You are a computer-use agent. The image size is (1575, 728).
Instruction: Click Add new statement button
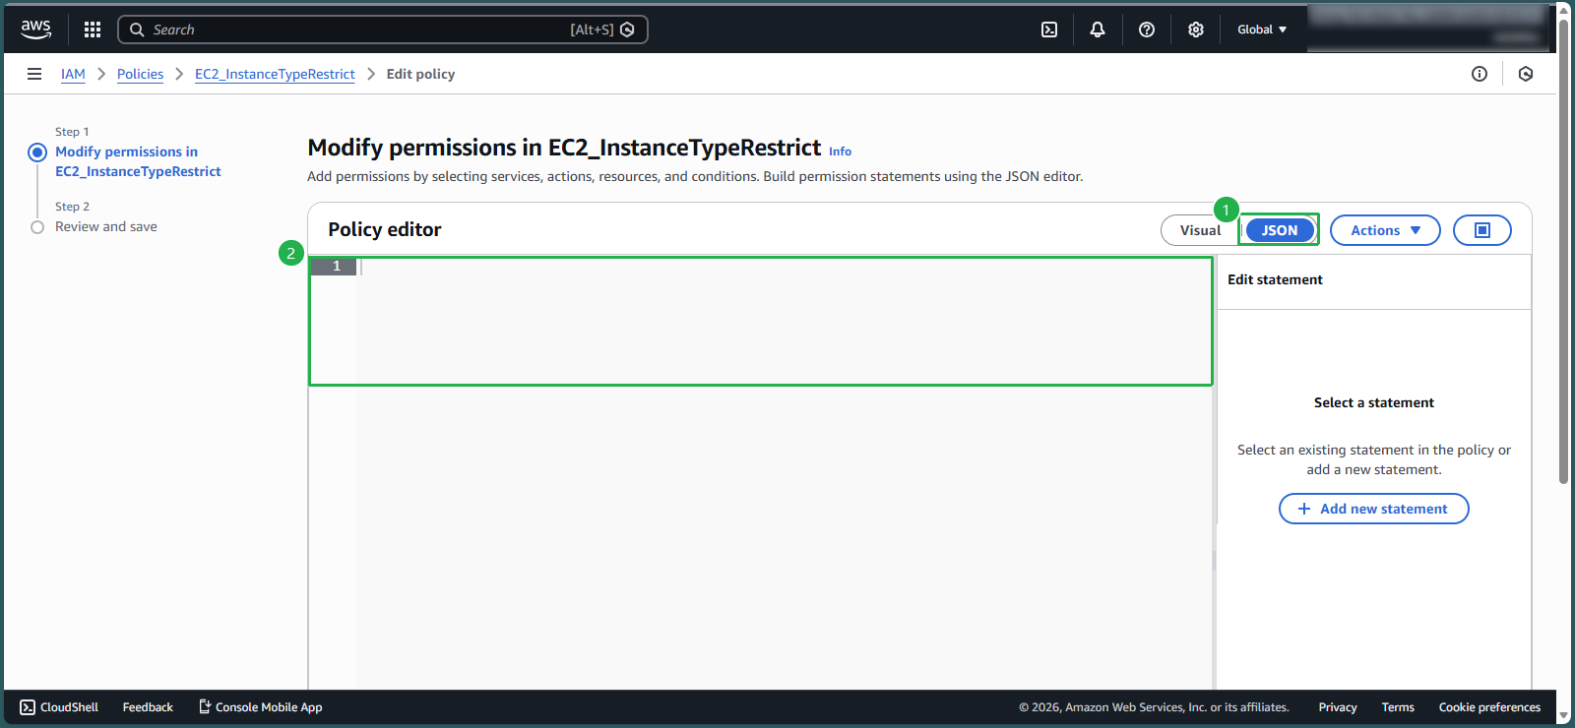click(1373, 509)
